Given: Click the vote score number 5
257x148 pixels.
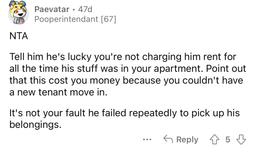Looking at the screenshot, I should pos(228,140).
